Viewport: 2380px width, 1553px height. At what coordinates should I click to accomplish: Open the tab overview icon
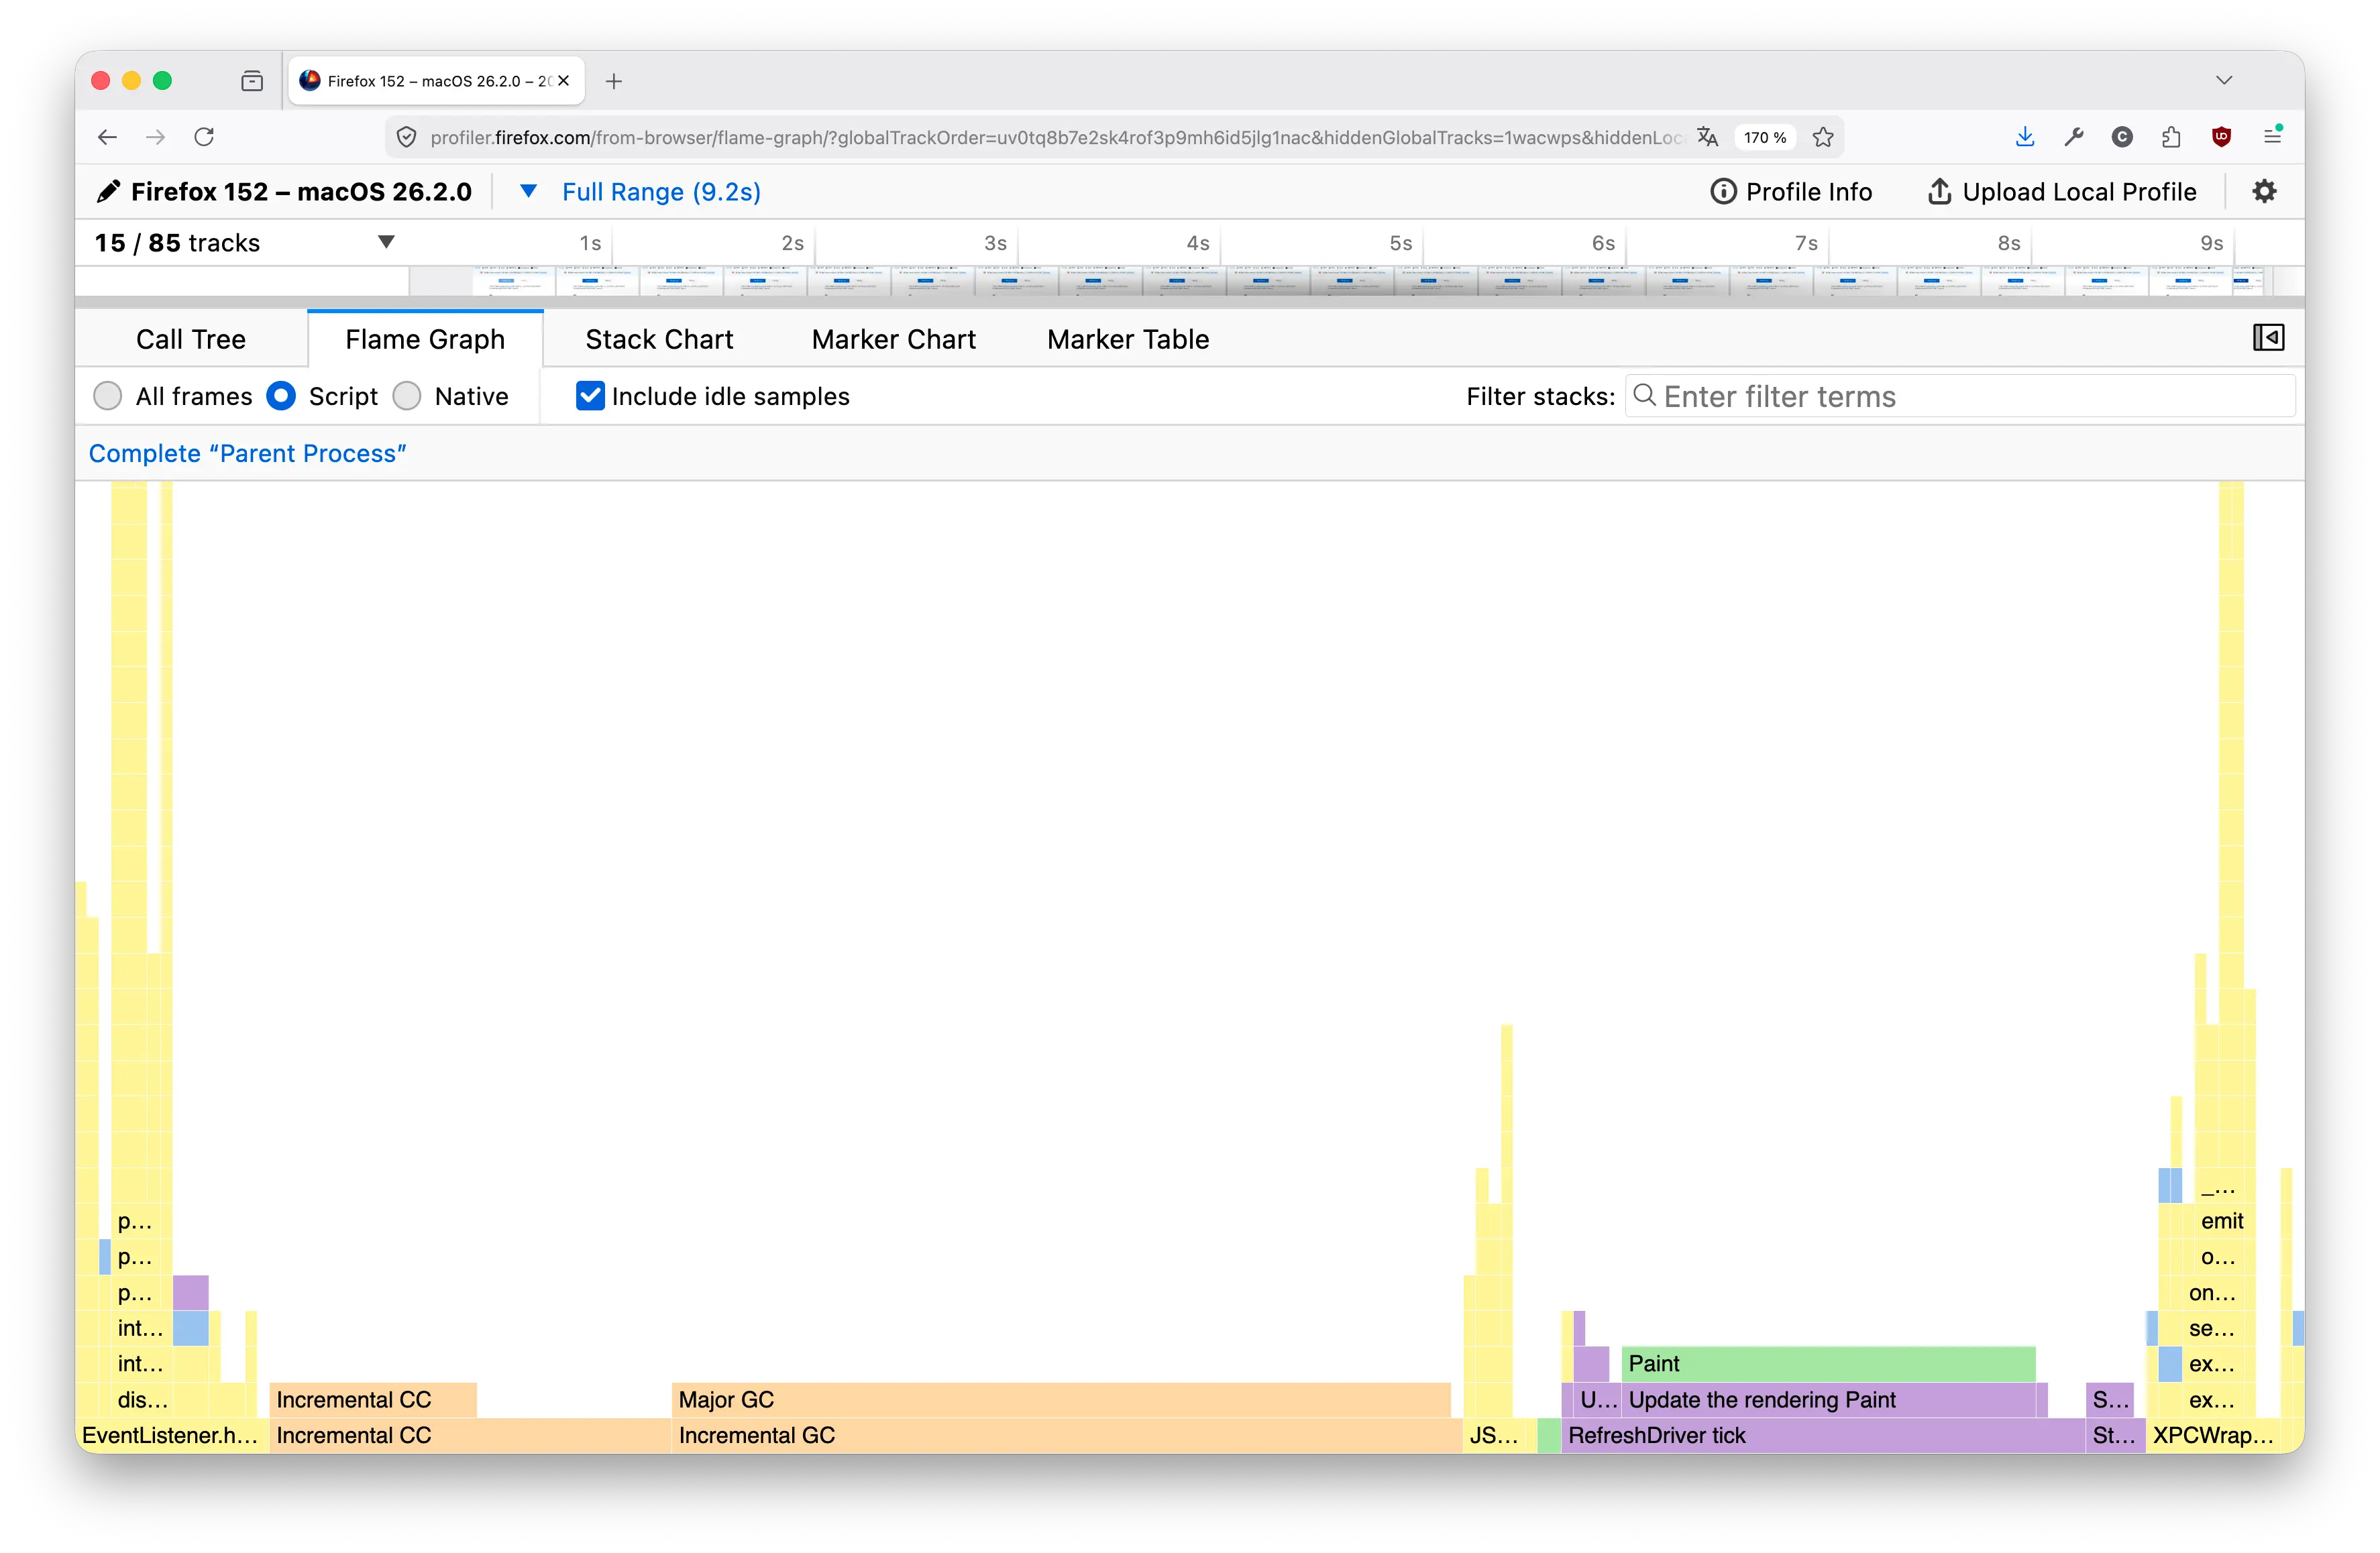tap(252, 81)
